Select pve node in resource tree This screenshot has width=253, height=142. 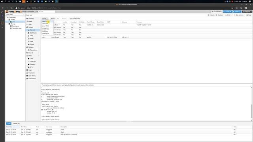point(13,22)
